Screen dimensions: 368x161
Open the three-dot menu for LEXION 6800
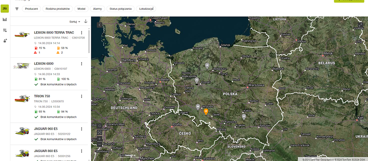click(x=81, y=64)
